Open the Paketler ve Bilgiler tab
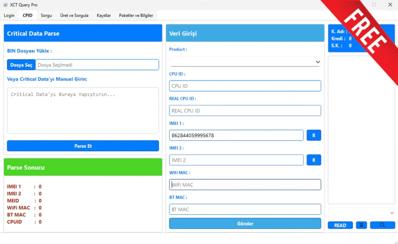This screenshot has width=398, height=244. coord(136,16)
